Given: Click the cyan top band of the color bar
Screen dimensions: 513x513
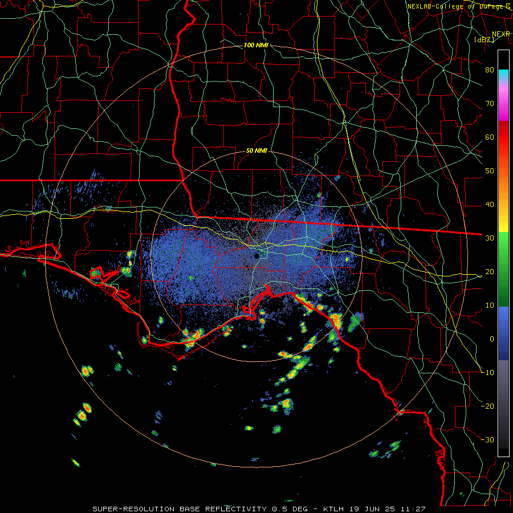Looking at the screenshot, I should (x=503, y=74).
